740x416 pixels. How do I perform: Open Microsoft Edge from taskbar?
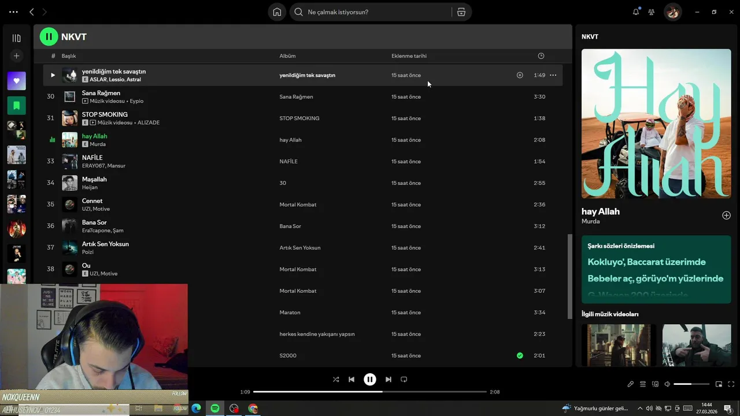click(x=196, y=408)
